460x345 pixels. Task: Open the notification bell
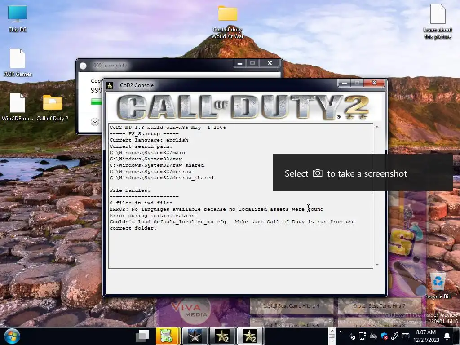447,336
